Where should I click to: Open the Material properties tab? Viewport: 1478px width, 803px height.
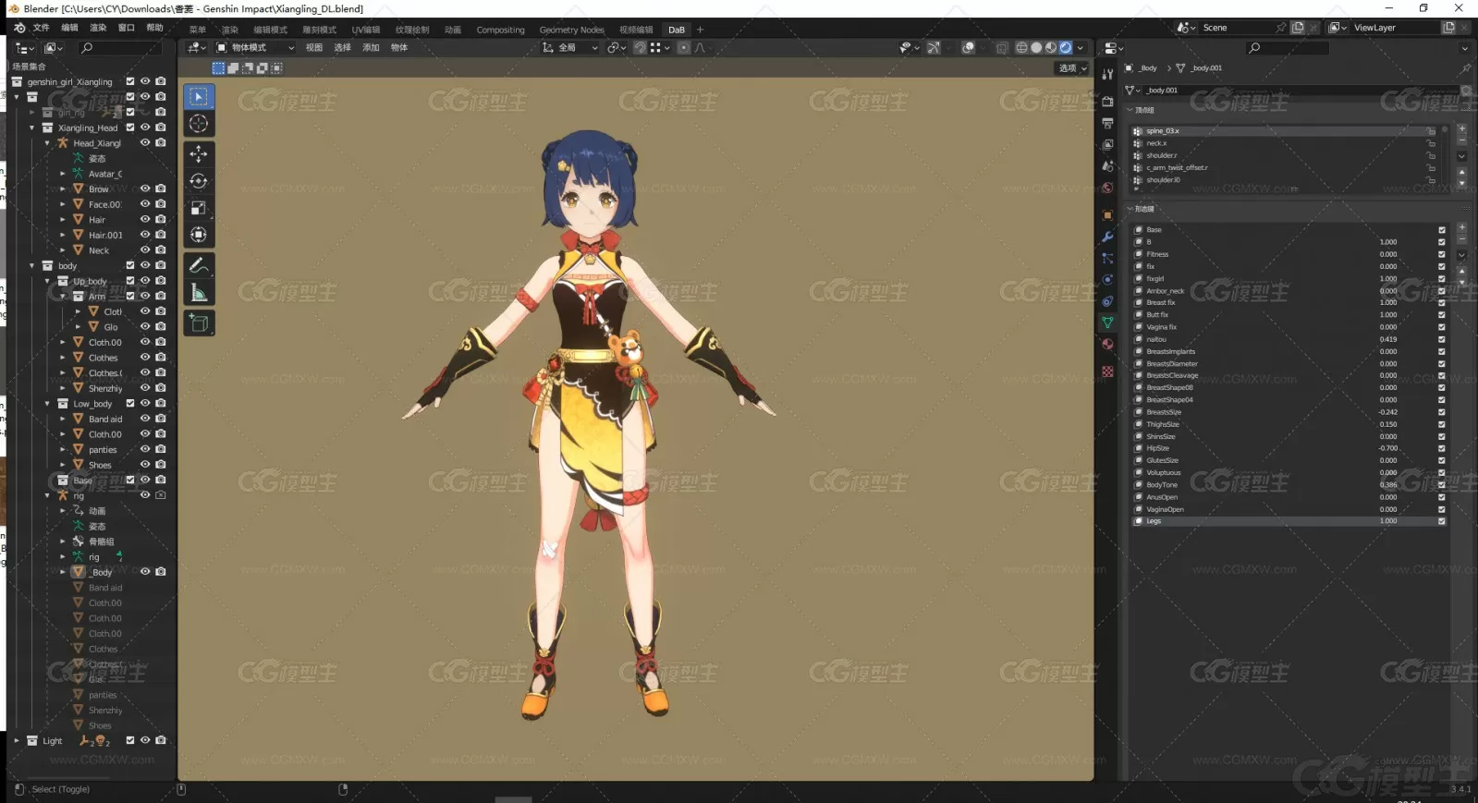(1107, 345)
